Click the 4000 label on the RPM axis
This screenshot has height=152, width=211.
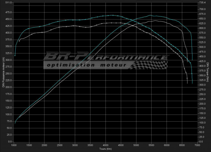(106, 145)
